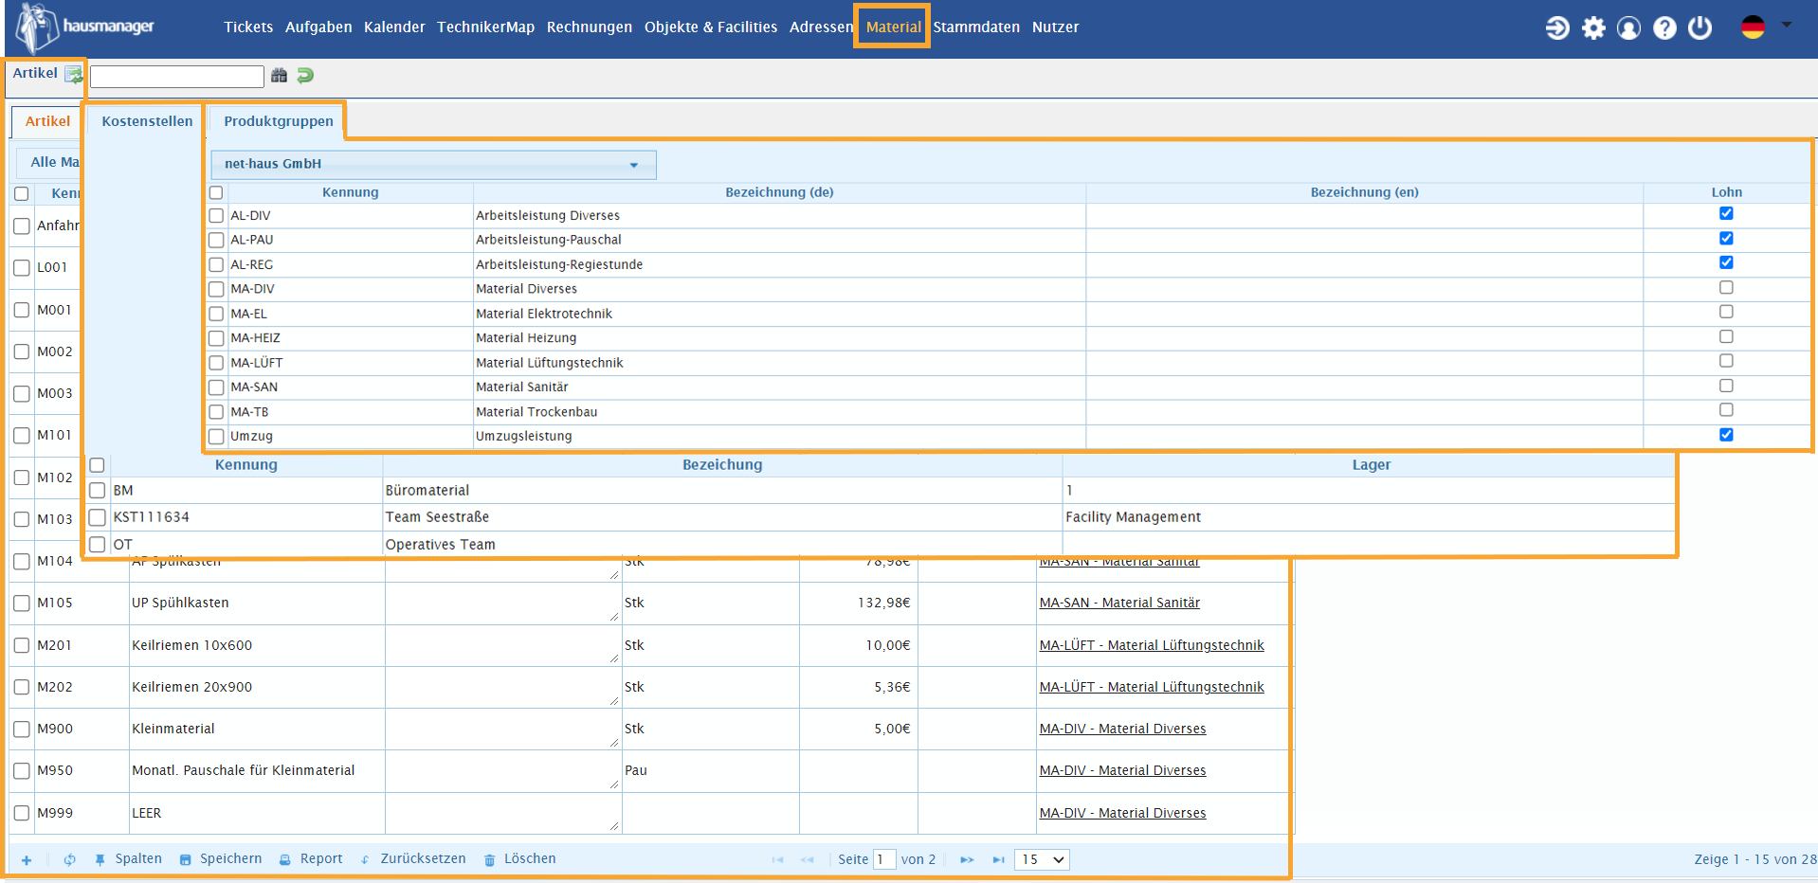Screen dimensions: 1818x883
Task: Open the user profile icon
Action: click(1628, 27)
